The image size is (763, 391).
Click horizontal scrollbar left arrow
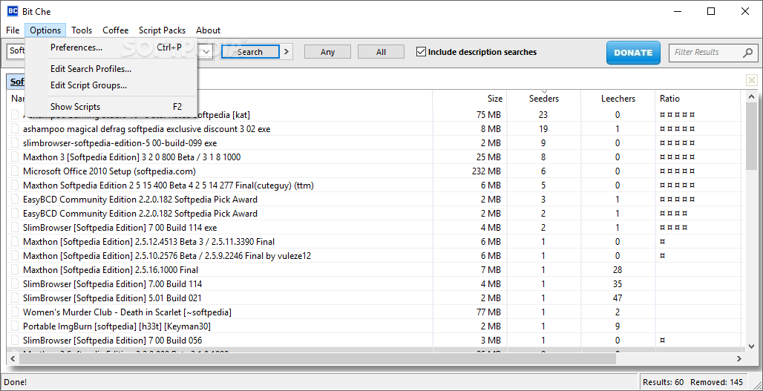pos(12,359)
